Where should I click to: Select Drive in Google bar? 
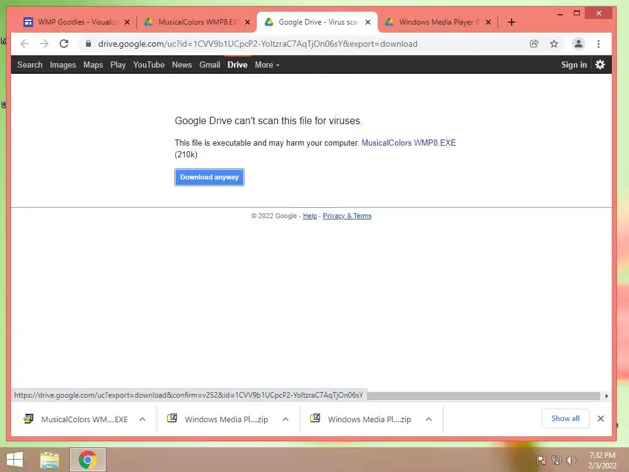pyautogui.click(x=238, y=65)
